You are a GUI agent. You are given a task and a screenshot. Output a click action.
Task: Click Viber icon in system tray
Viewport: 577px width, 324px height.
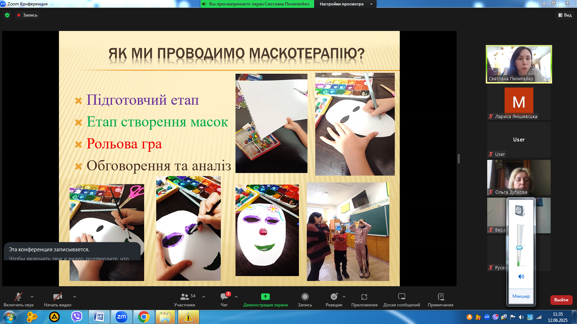[x=495, y=317]
